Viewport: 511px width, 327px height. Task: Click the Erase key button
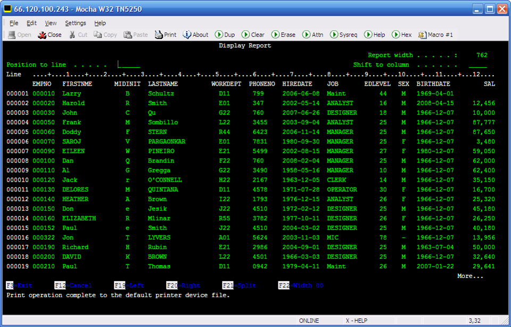pos(283,35)
